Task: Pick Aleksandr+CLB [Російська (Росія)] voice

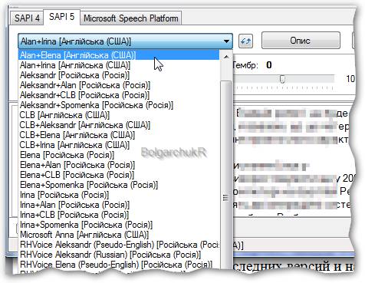Action: (x=119, y=95)
